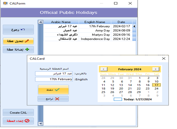Select February 29 in the calendar

[139, 92]
